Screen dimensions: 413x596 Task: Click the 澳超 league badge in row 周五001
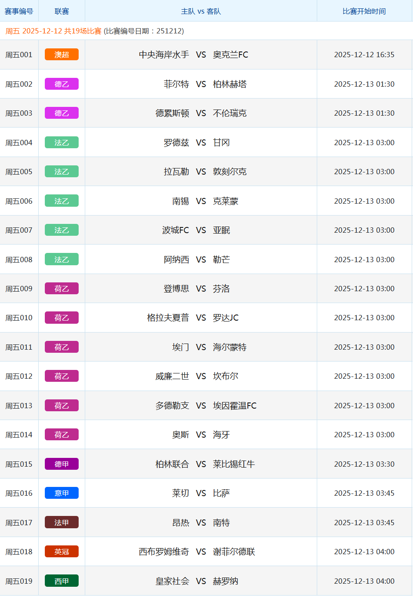pyautogui.click(x=62, y=55)
